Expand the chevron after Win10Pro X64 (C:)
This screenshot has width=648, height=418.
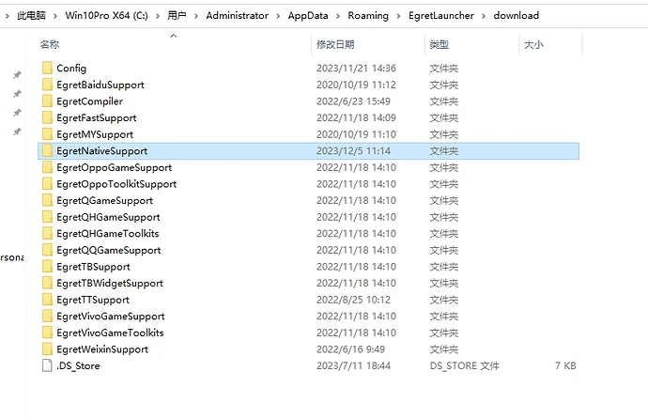click(158, 16)
